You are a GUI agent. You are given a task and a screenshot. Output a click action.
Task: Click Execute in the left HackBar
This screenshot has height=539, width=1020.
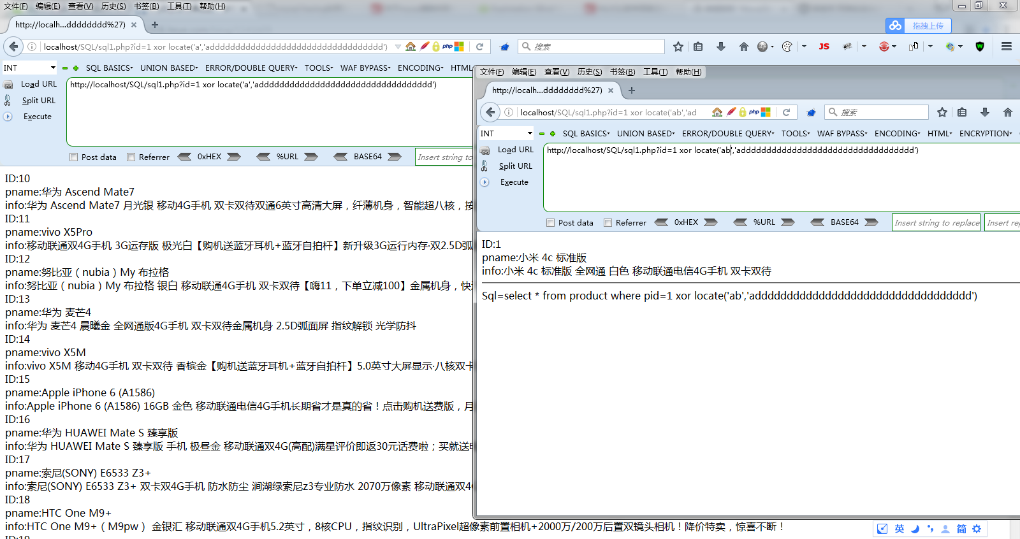(x=37, y=117)
